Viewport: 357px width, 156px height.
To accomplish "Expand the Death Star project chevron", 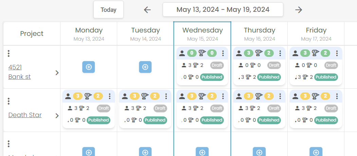I will (x=57, y=116).
